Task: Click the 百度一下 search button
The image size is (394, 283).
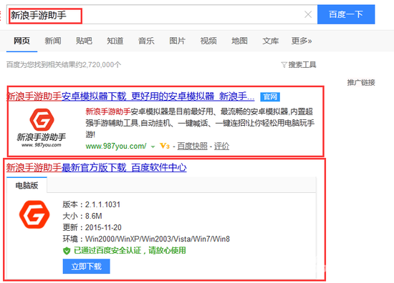Action: [346, 14]
